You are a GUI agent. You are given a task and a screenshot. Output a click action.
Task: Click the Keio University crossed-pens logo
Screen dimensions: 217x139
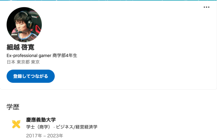click(x=16, y=124)
